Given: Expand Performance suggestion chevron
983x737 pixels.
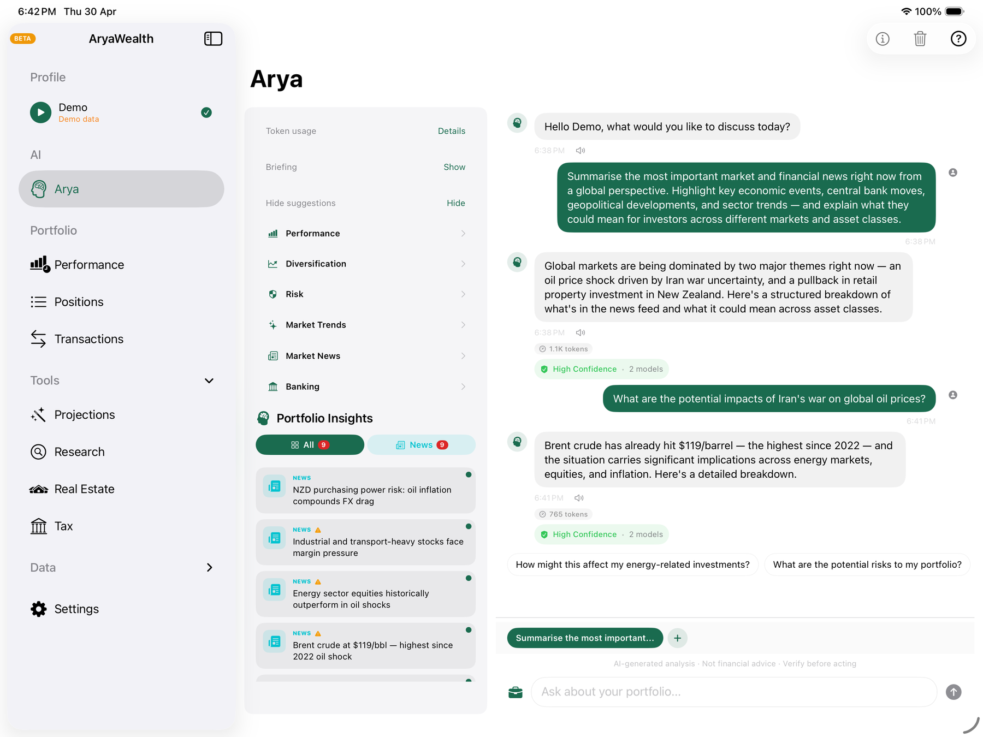Looking at the screenshot, I should point(463,234).
